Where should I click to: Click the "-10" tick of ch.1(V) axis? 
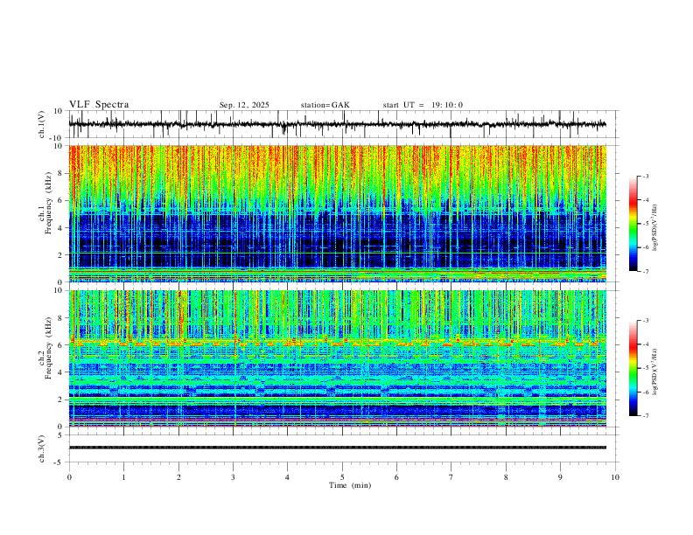pyautogui.click(x=56, y=138)
